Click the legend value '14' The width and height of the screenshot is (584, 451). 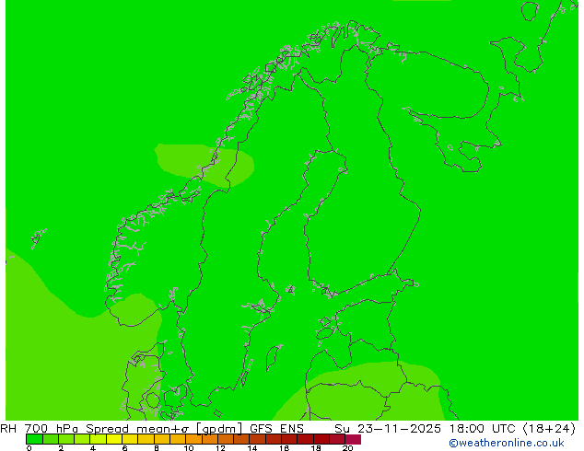pos(252,448)
